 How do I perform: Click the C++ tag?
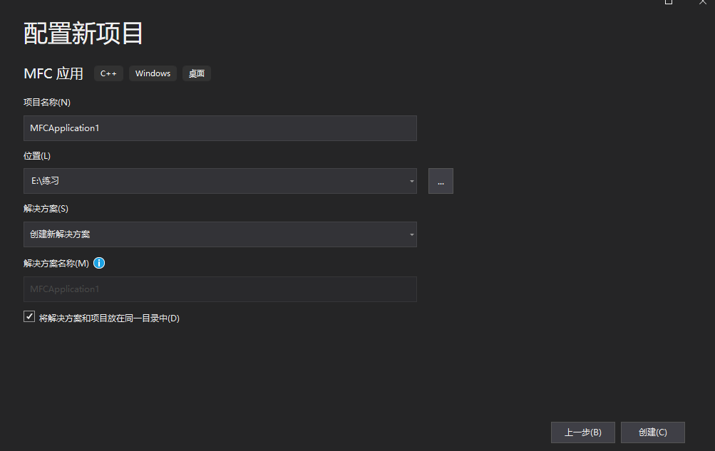(x=108, y=73)
